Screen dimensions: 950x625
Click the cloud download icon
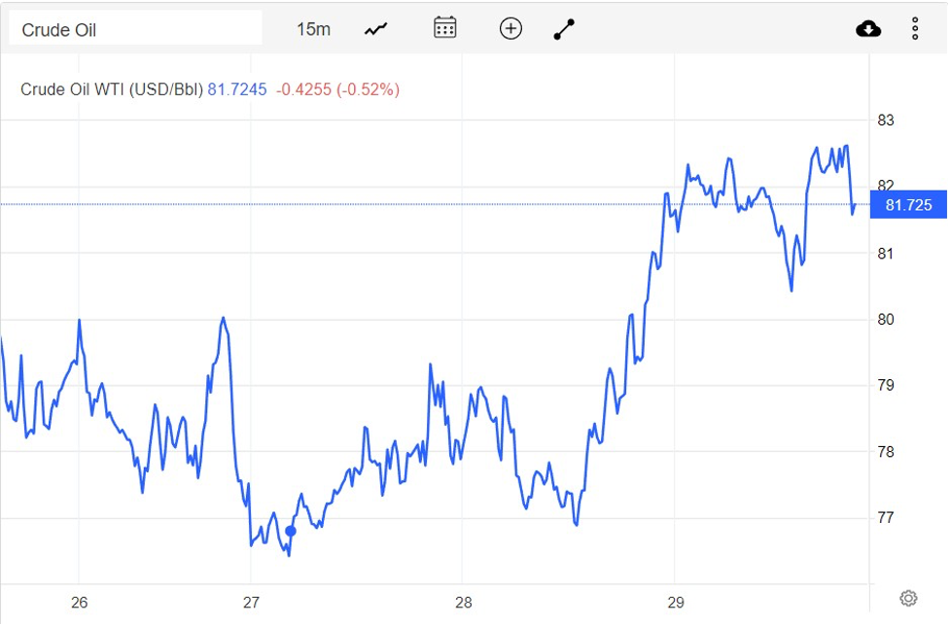[868, 29]
